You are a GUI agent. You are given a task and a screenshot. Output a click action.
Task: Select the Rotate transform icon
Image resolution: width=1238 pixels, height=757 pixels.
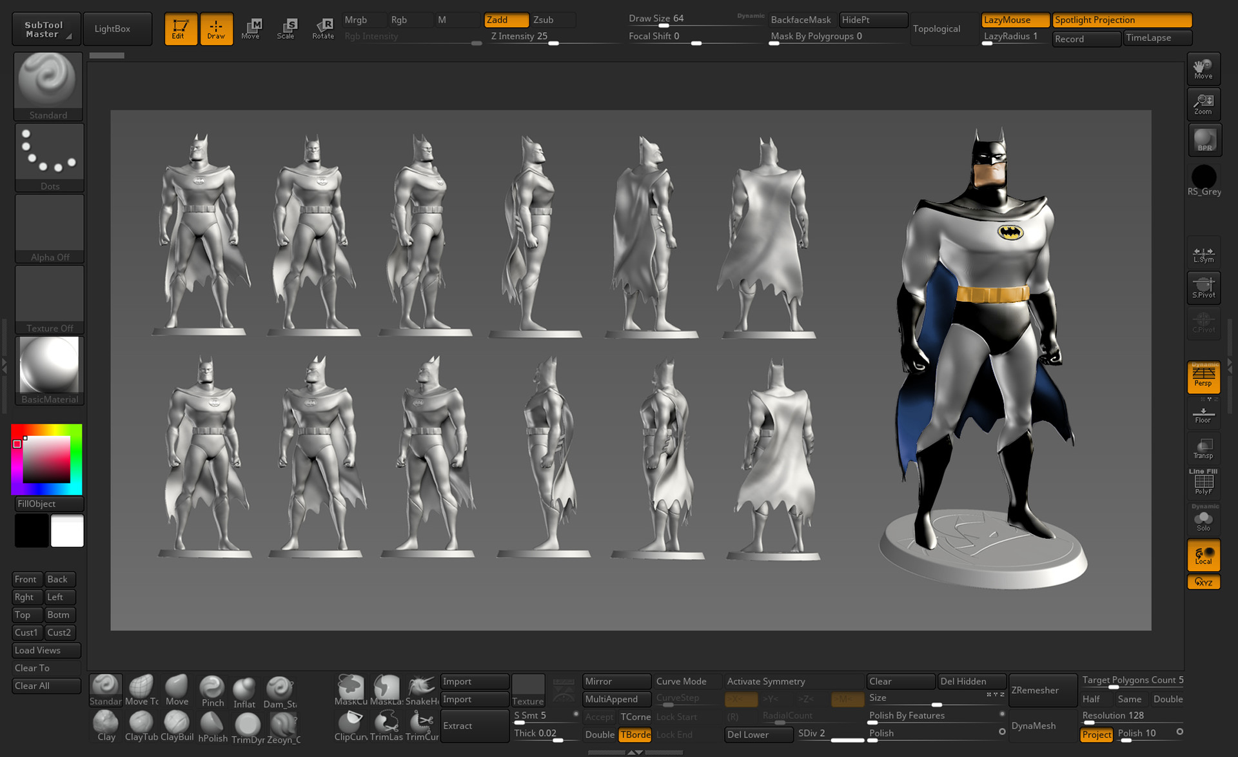(x=323, y=29)
